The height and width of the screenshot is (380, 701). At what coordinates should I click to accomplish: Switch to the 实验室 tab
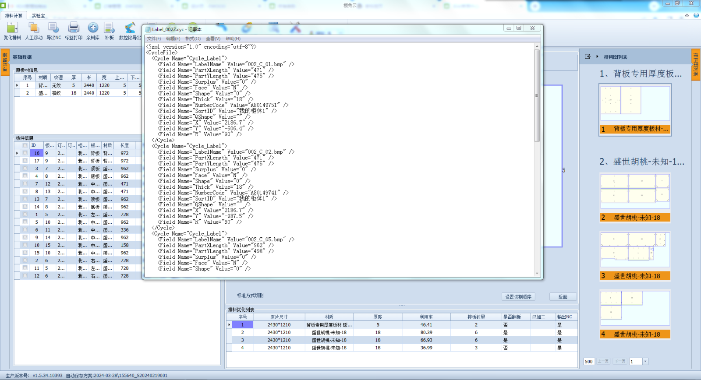click(39, 16)
